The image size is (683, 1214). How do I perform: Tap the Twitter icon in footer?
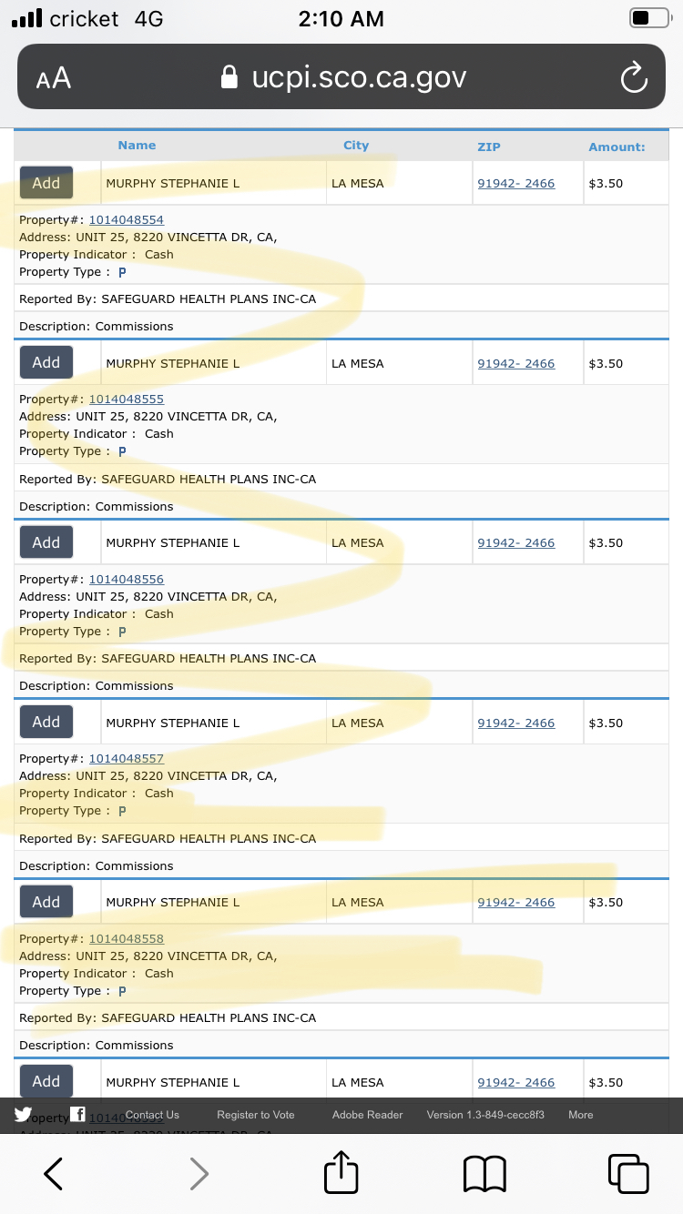coord(23,1114)
